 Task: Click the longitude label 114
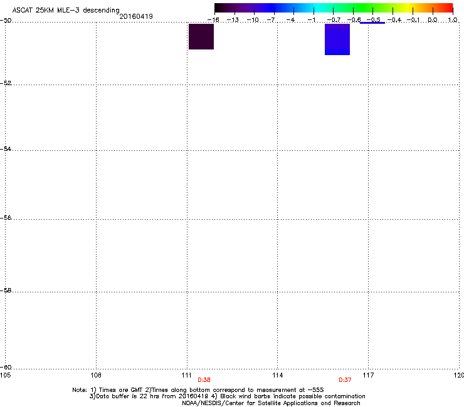(277, 375)
